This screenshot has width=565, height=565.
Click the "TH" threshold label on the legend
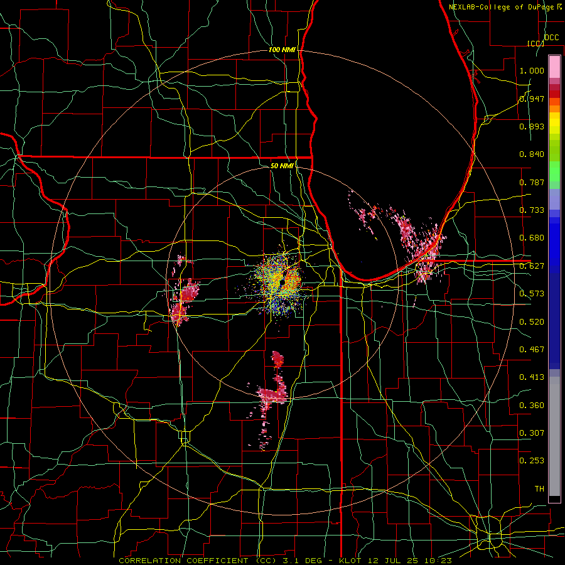[x=539, y=489]
